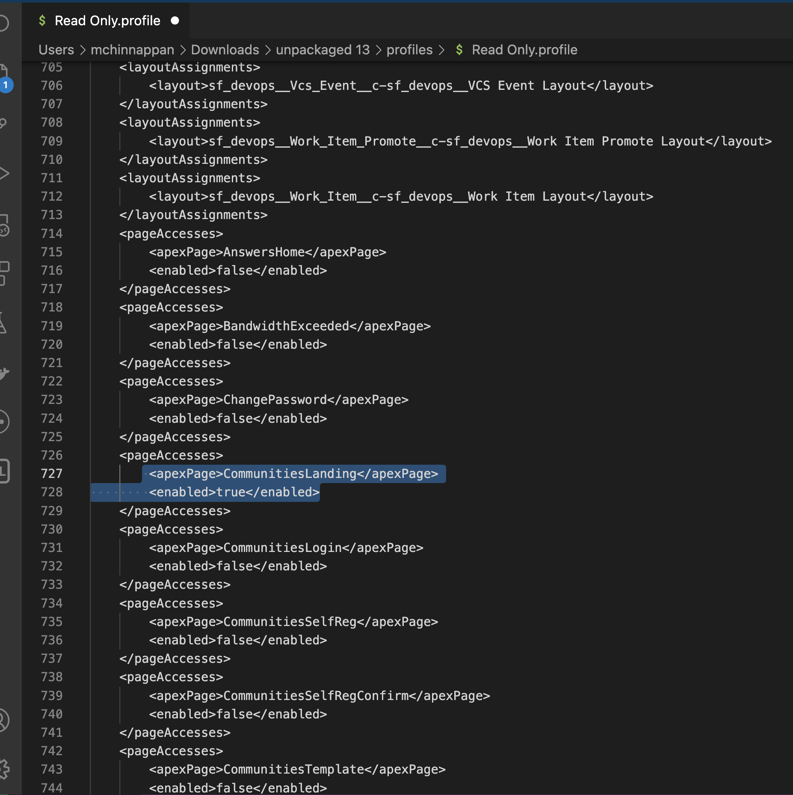Open the profiles breadcrumb segment
The image size is (793, 795).
point(409,50)
